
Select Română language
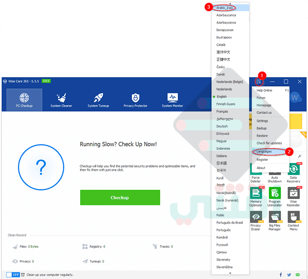pyautogui.click(x=230, y=237)
